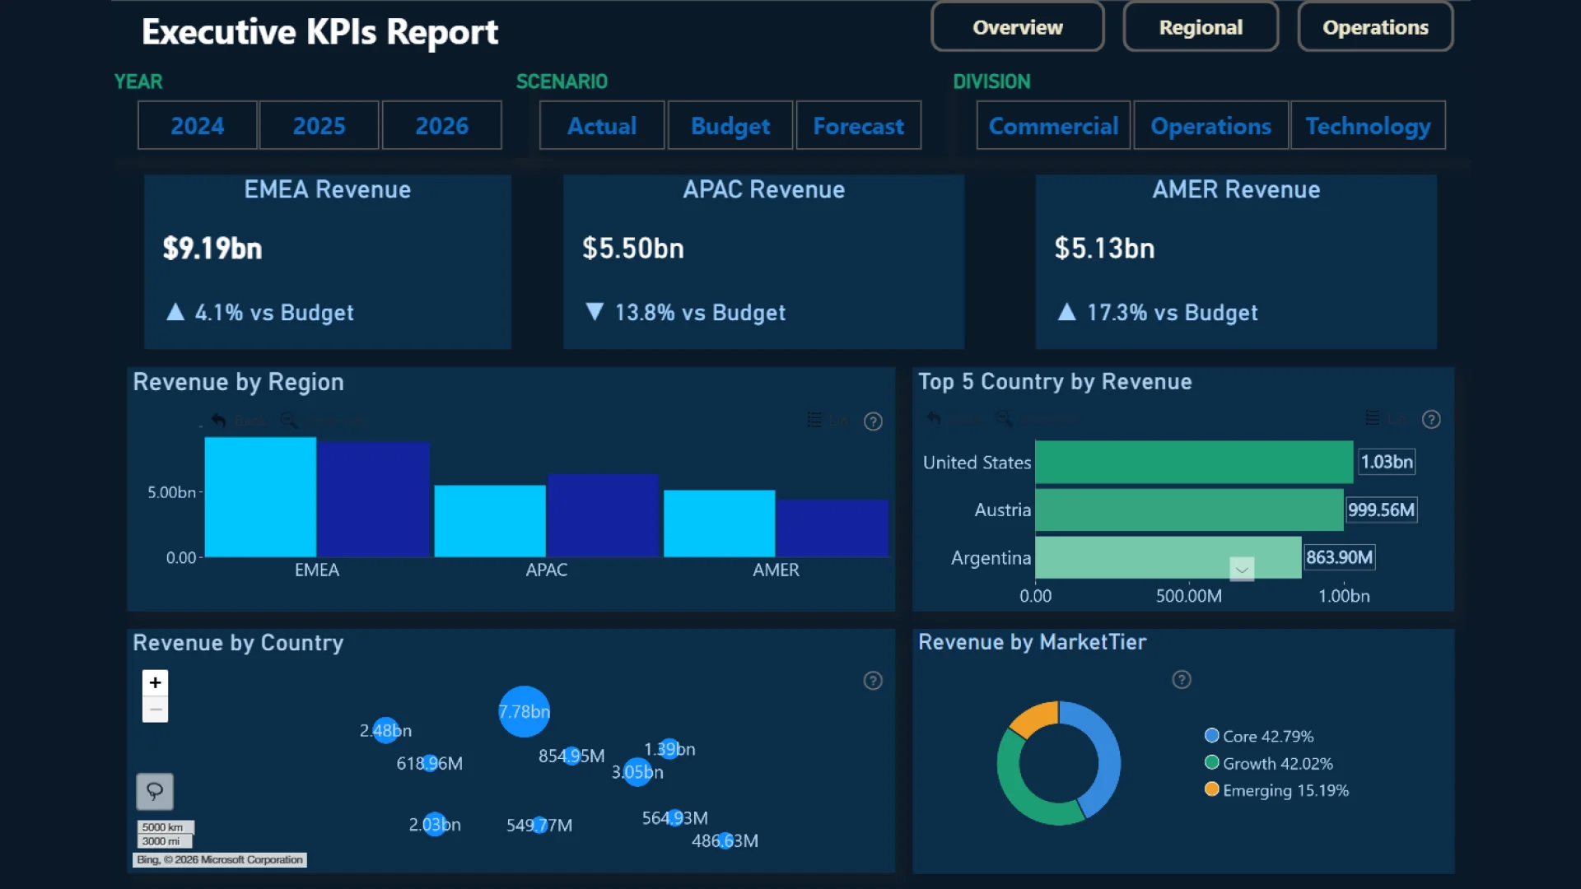Viewport: 1581px width, 889px height.
Task: Click the 7.78bn bubble on the map
Action: pos(524,711)
